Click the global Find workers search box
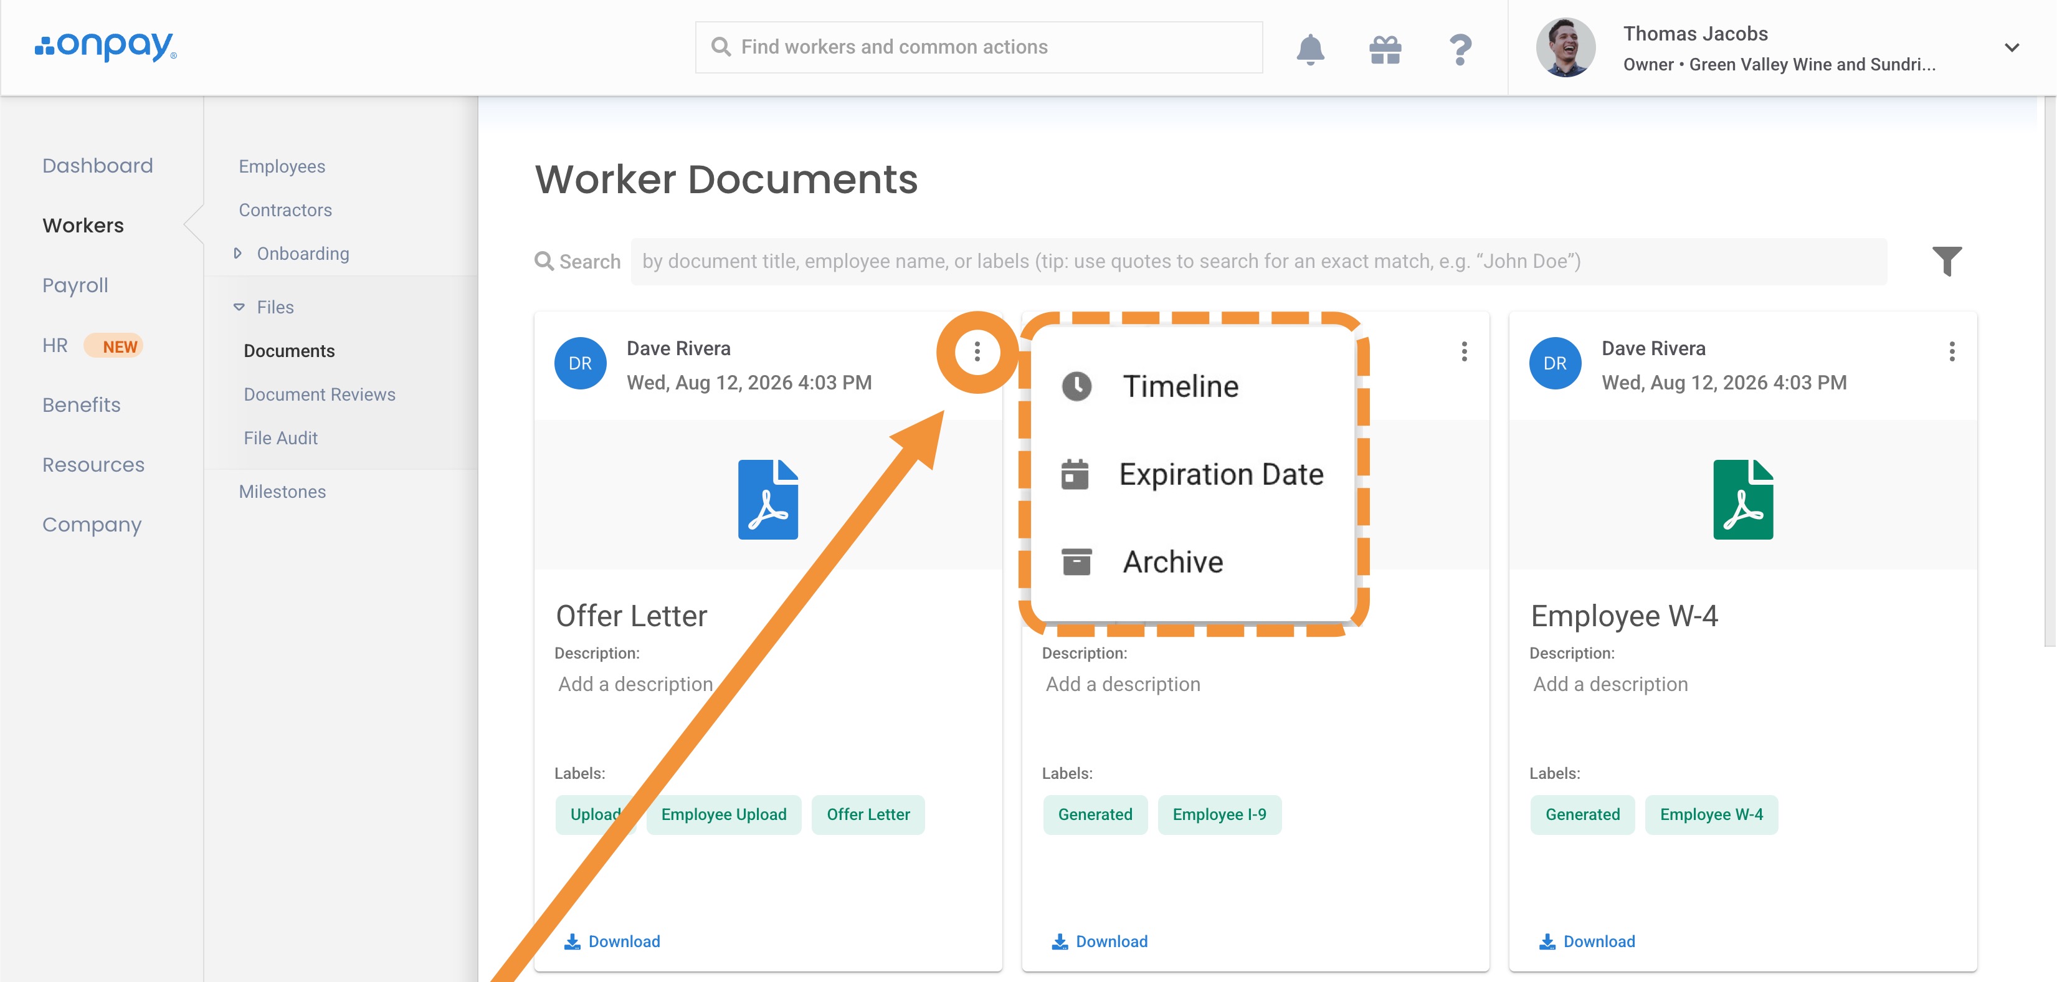 coord(978,47)
